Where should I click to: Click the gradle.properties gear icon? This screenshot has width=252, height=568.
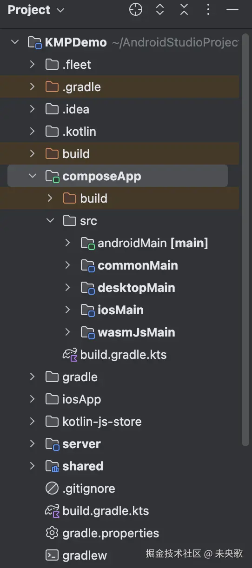click(x=52, y=533)
